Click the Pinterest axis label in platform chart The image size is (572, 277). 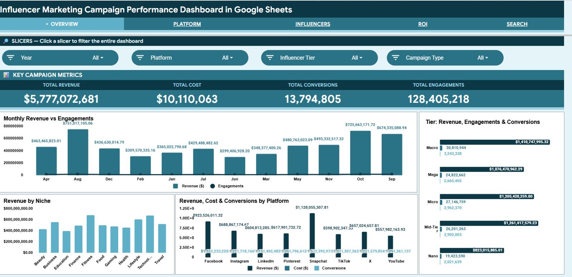click(292, 261)
